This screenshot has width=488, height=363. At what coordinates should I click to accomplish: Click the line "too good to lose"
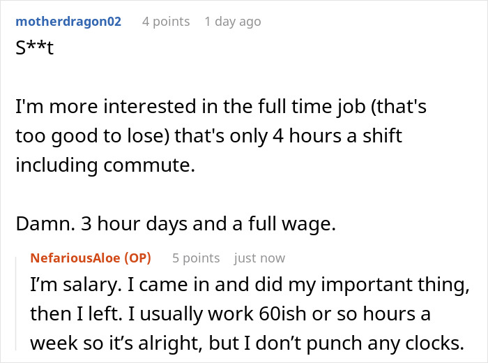[x=209, y=135]
